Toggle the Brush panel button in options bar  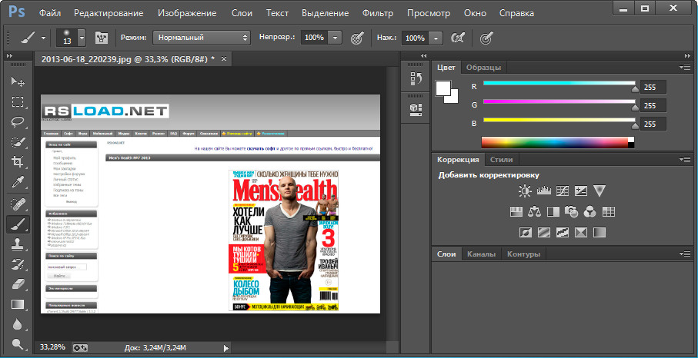tap(102, 38)
